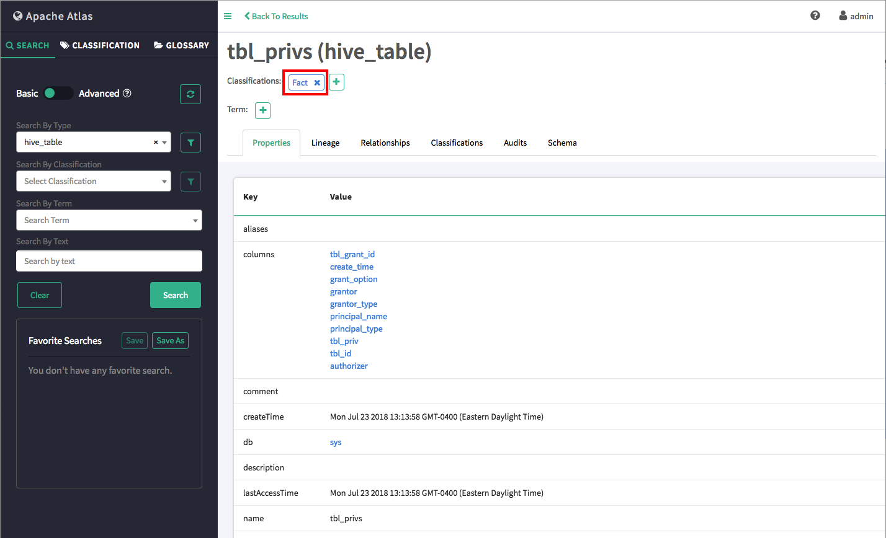Open the Glossary sidebar tab
The height and width of the screenshot is (538, 886).
pos(181,45)
